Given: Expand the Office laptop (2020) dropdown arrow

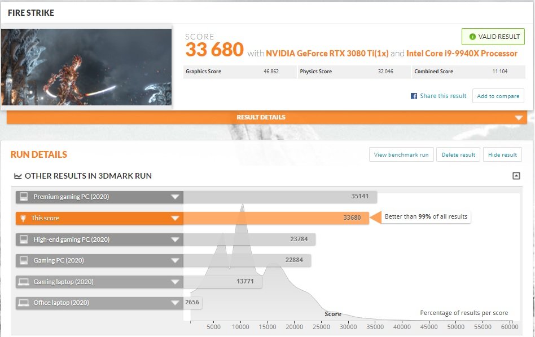Looking at the screenshot, I should [175, 303].
